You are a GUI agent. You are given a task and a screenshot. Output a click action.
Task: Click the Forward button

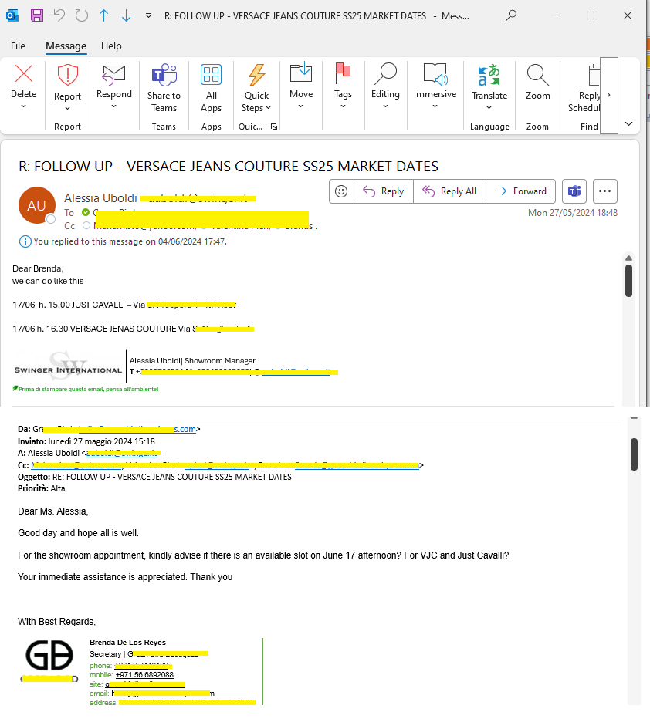pos(520,191)
